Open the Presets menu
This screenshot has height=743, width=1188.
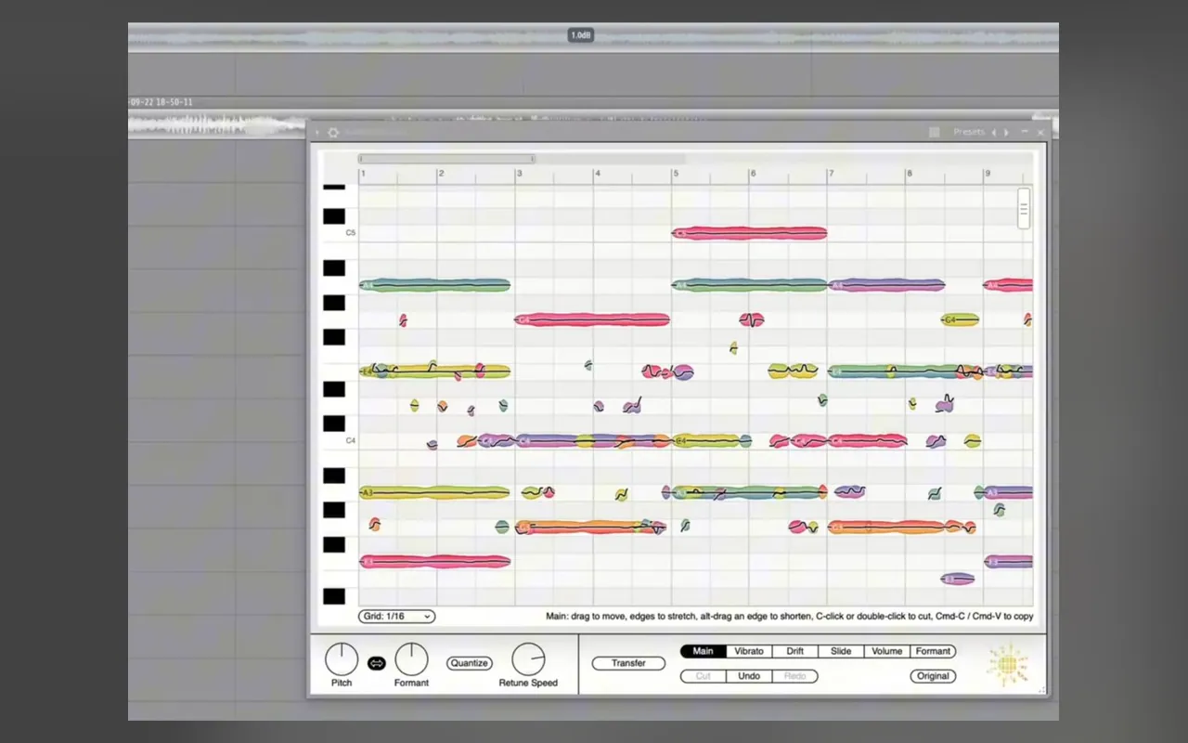[x=969, y=132]
